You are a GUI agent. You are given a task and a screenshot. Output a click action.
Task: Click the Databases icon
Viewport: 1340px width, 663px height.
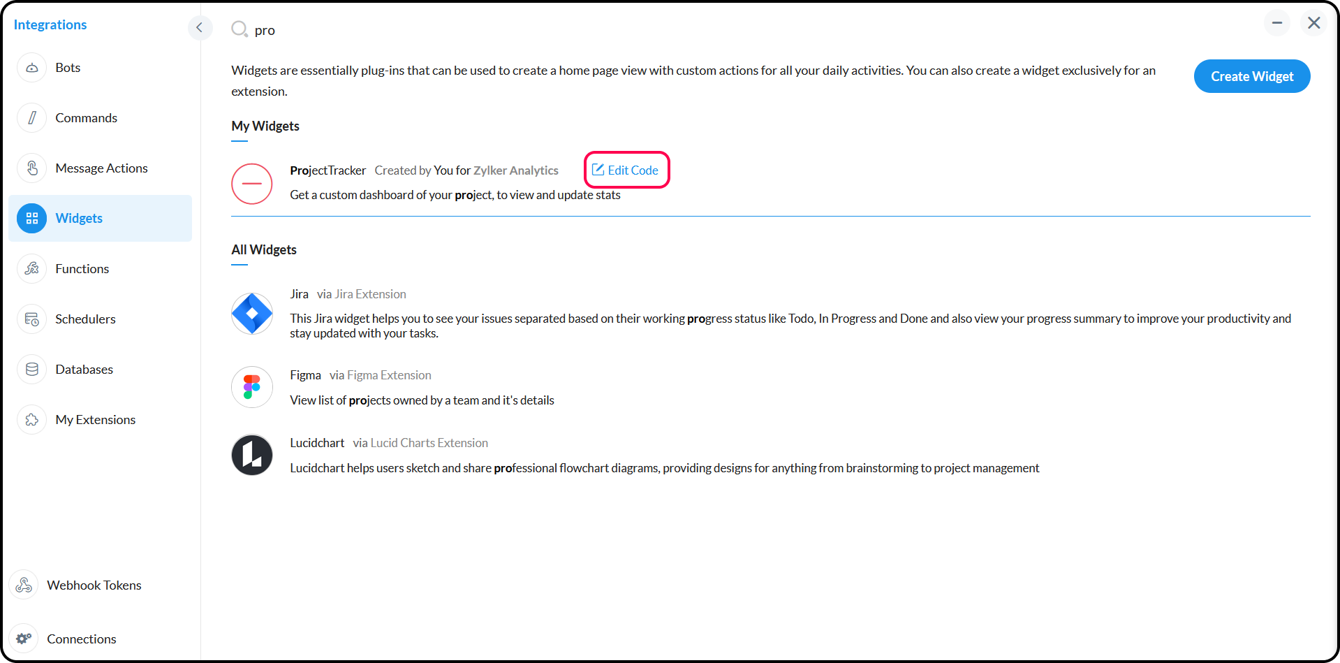pos(32,370)
